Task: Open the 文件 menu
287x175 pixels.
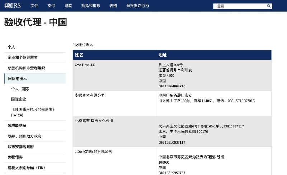Action: (x=34, y=6)
